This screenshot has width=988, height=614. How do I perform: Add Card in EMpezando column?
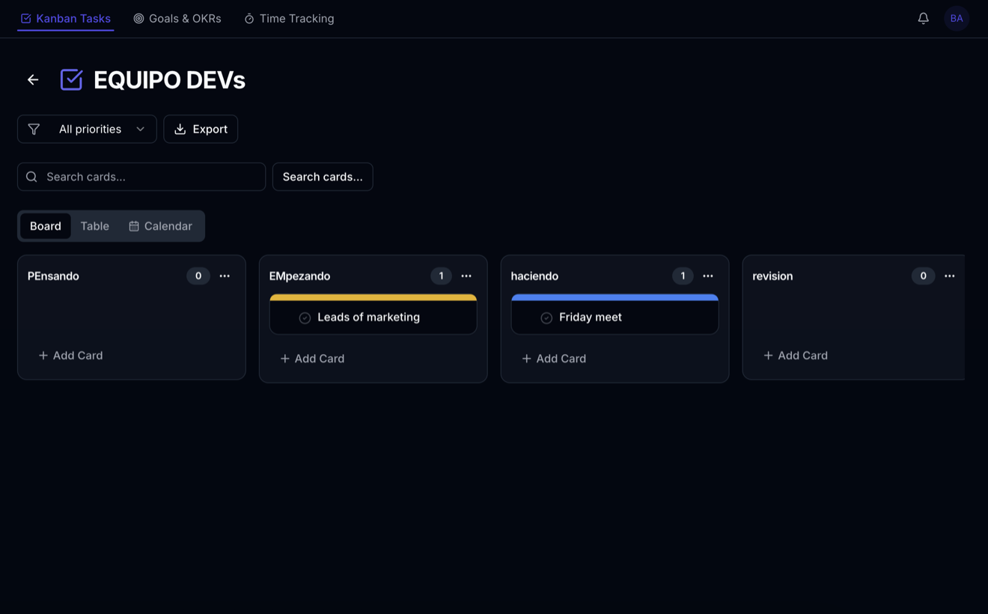312,359
